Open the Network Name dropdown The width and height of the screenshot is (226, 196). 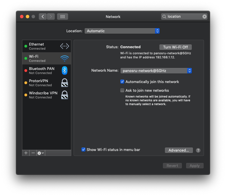pos(156,71)
